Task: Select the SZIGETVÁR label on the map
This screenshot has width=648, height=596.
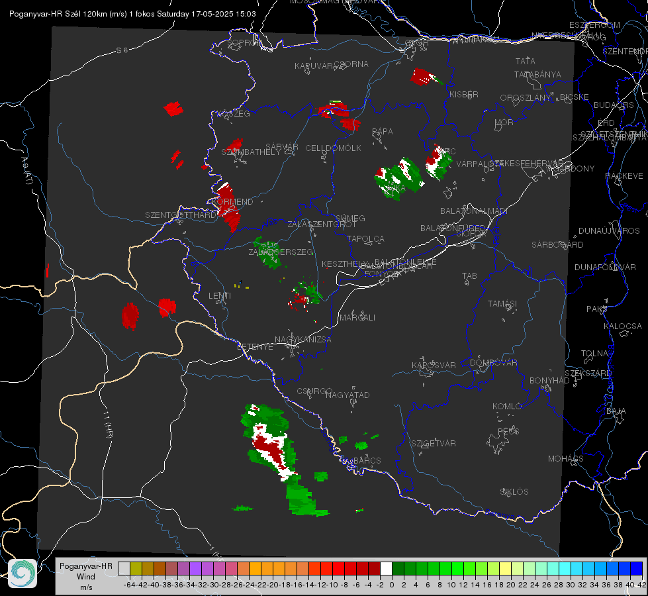Action: pos(434,444)
